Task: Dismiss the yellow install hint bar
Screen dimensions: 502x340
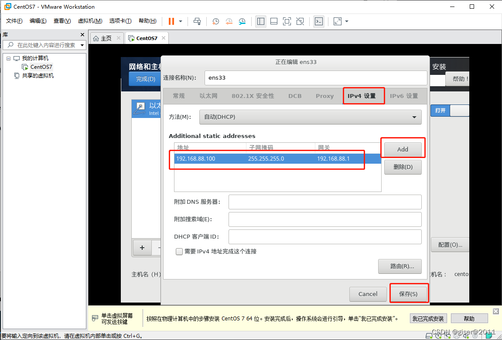Action: 495,311
